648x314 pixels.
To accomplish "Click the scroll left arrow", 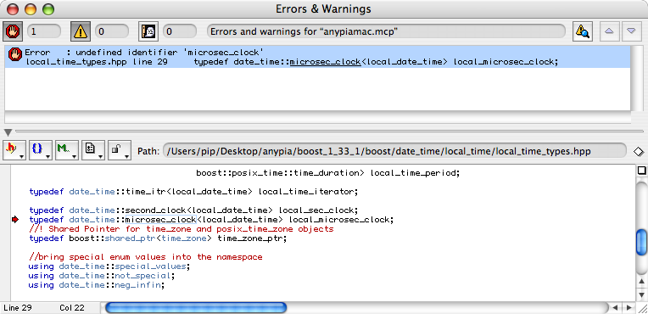I will click(x=616, y=308).
